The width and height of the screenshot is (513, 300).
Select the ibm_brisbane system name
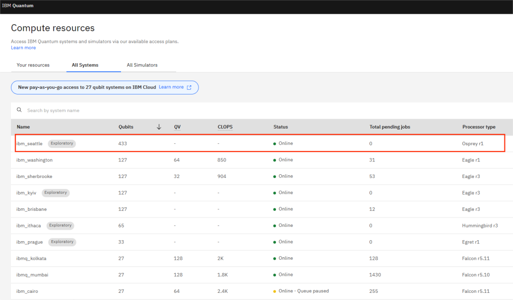[31, 209]
